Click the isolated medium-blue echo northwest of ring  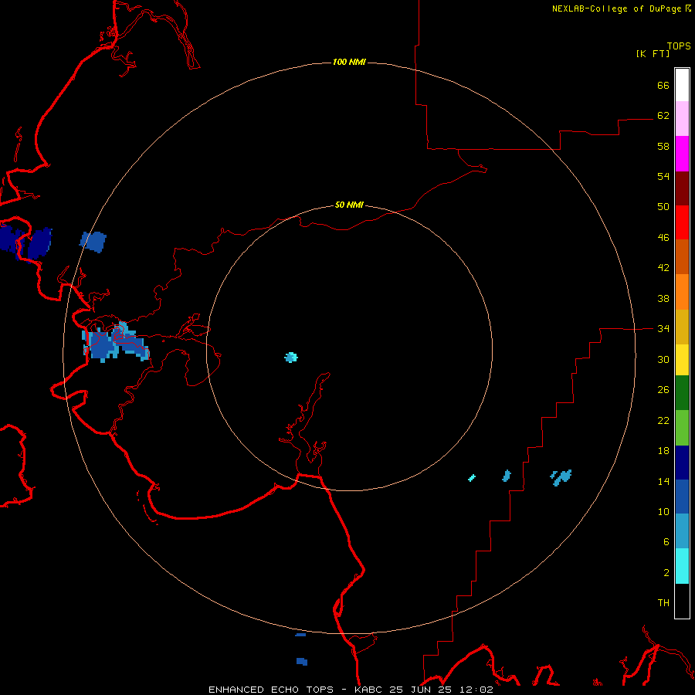(93, 242)
